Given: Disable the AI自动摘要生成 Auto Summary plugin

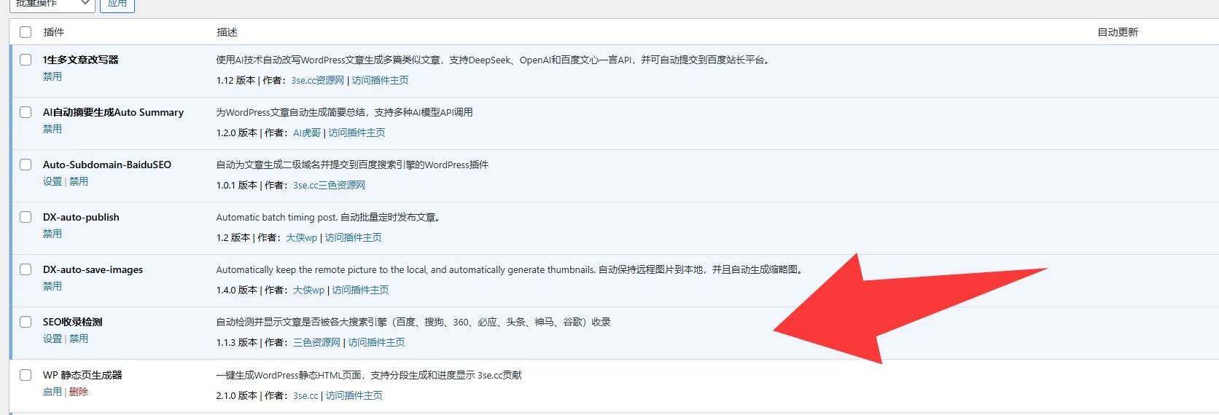Looking at the screenshot, I should pos(52,129).
